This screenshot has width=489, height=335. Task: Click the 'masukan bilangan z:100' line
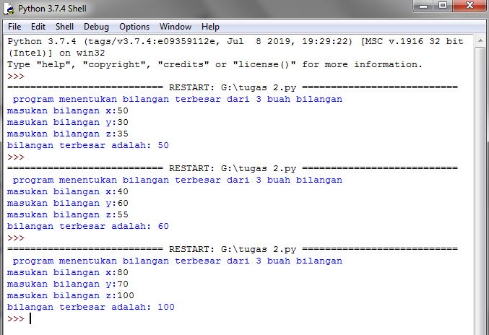[x=71, y=295]
